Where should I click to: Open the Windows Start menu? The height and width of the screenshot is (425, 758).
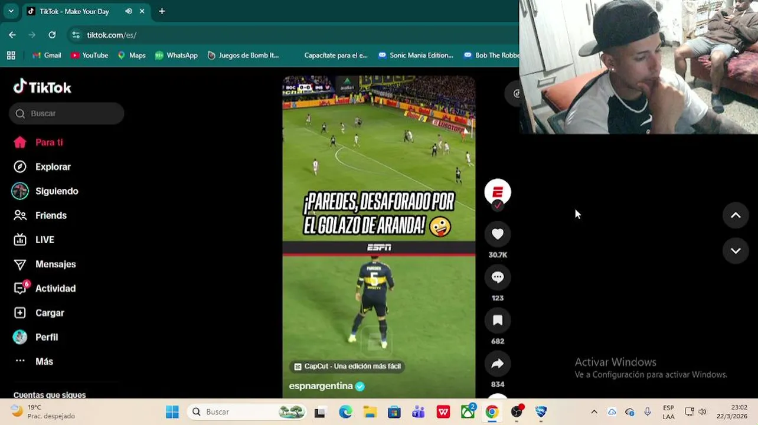point(172,412)
